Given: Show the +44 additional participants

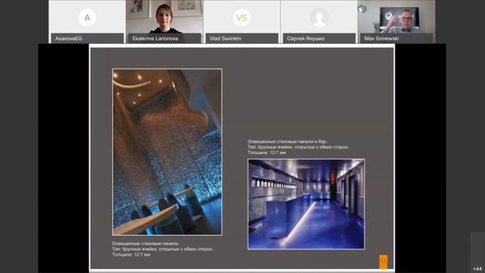Looking at the screenshot, I should tap(477, 268).
